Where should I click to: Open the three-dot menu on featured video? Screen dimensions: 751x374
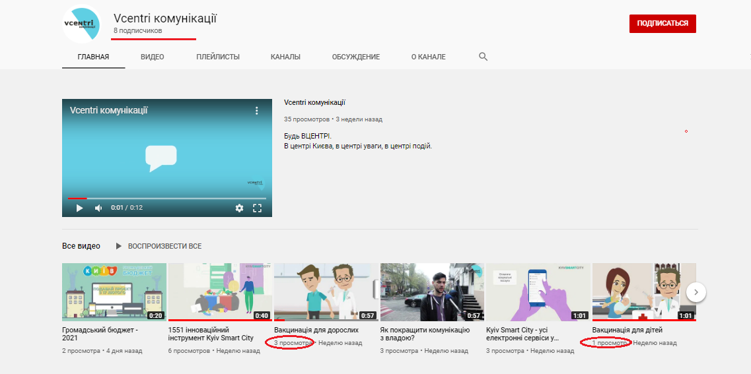point(257,111)
